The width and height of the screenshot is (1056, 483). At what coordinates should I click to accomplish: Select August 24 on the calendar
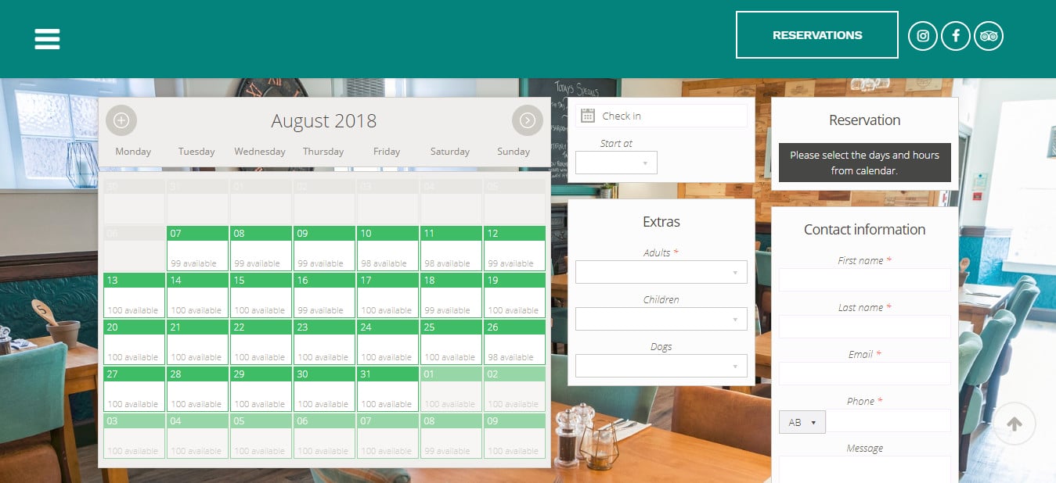tap(387, 342)
